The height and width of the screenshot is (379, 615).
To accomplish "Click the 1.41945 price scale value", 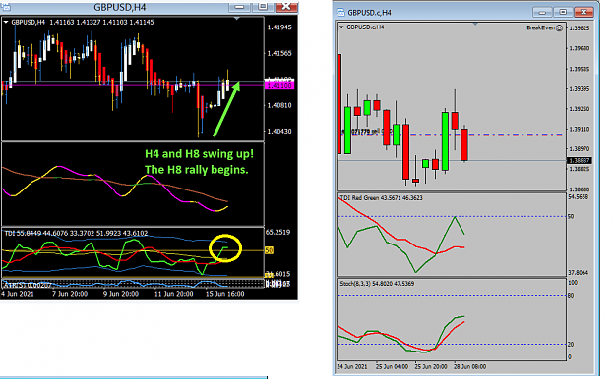I will [x=279, y=27].
